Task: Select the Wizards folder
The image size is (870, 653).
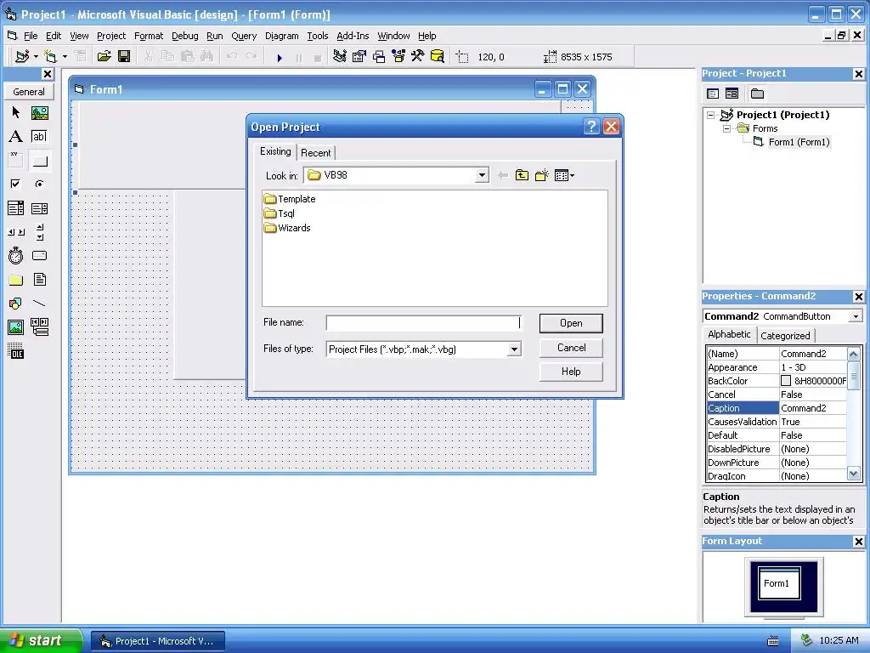Action: [287, 228]
